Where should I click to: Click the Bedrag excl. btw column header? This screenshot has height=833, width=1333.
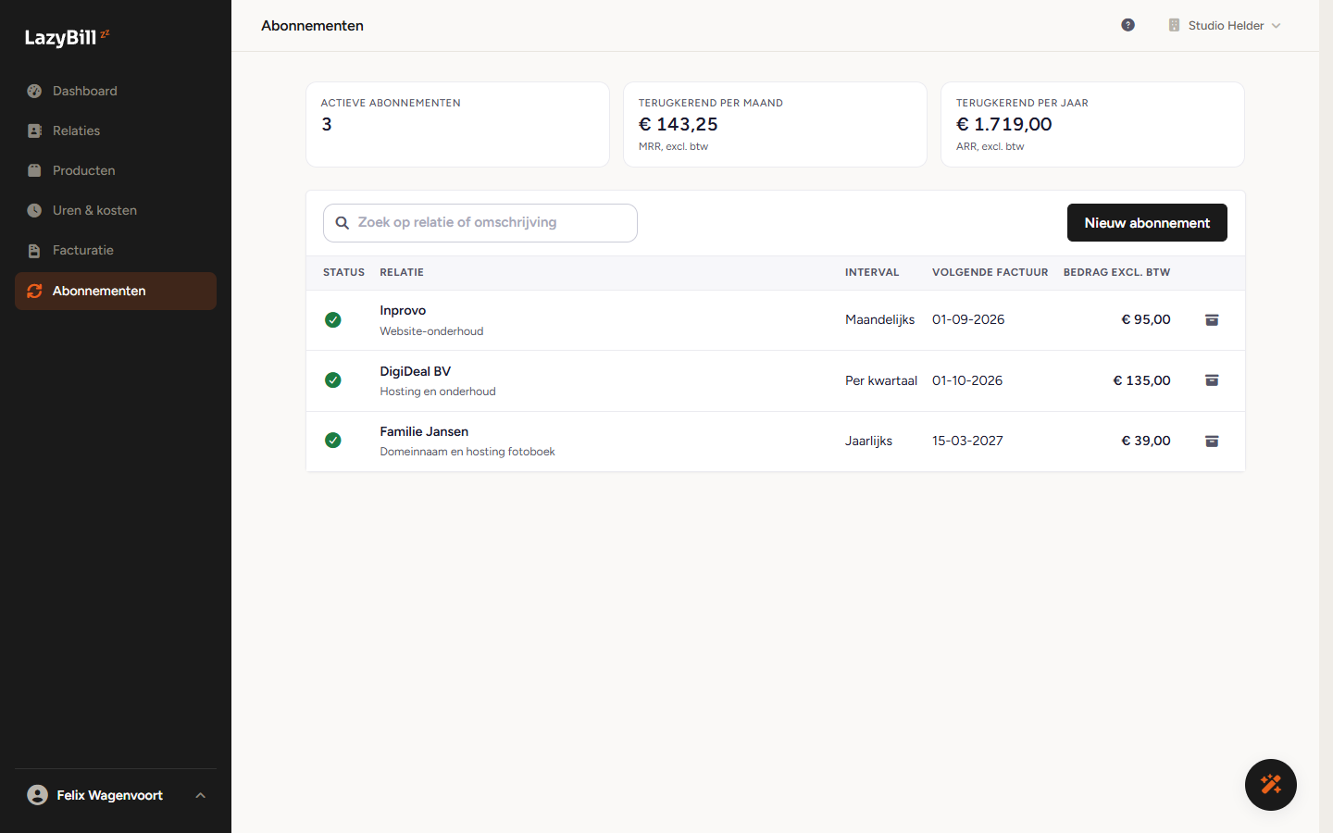(x=1116, y=272)
